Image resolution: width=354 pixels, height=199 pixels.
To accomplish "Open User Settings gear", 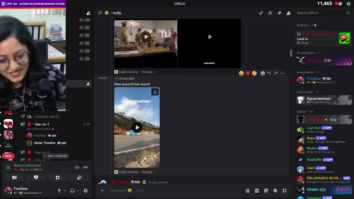I will point(86,191).
